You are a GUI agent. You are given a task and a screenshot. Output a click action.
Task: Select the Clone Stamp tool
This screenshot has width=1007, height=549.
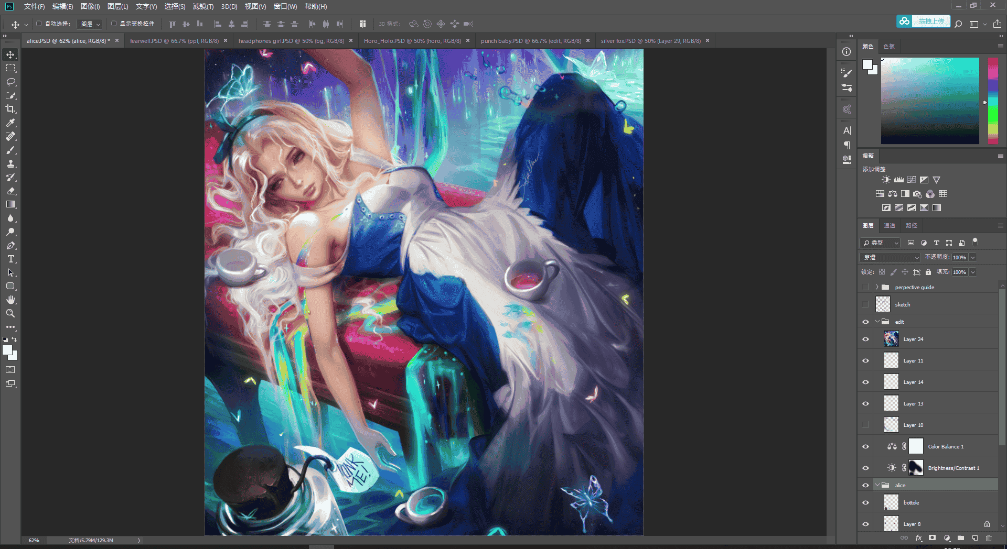(x=10, y=163)
